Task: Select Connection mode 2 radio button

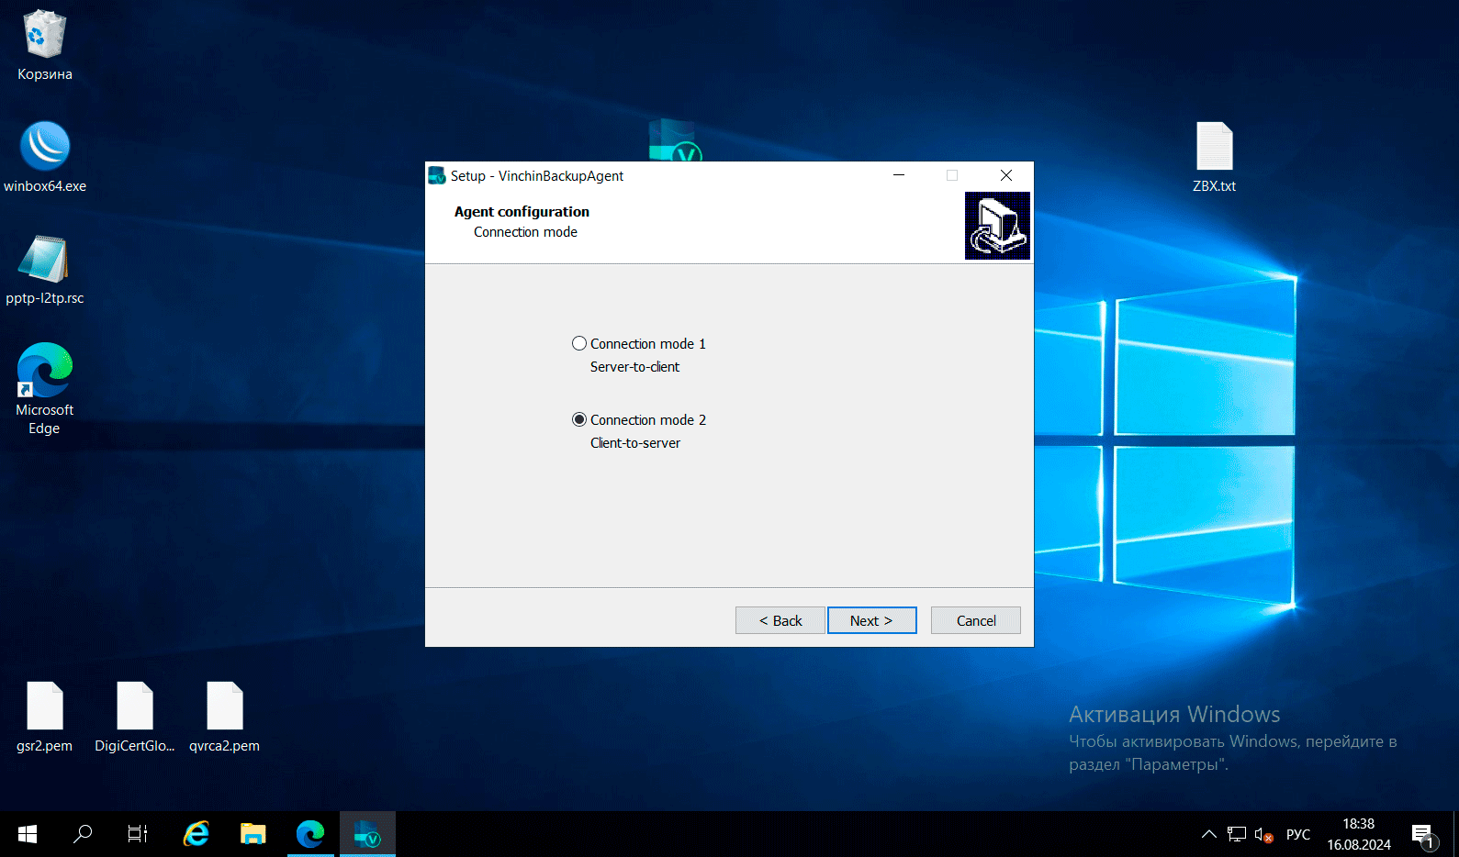Action: tap(579, 419)
